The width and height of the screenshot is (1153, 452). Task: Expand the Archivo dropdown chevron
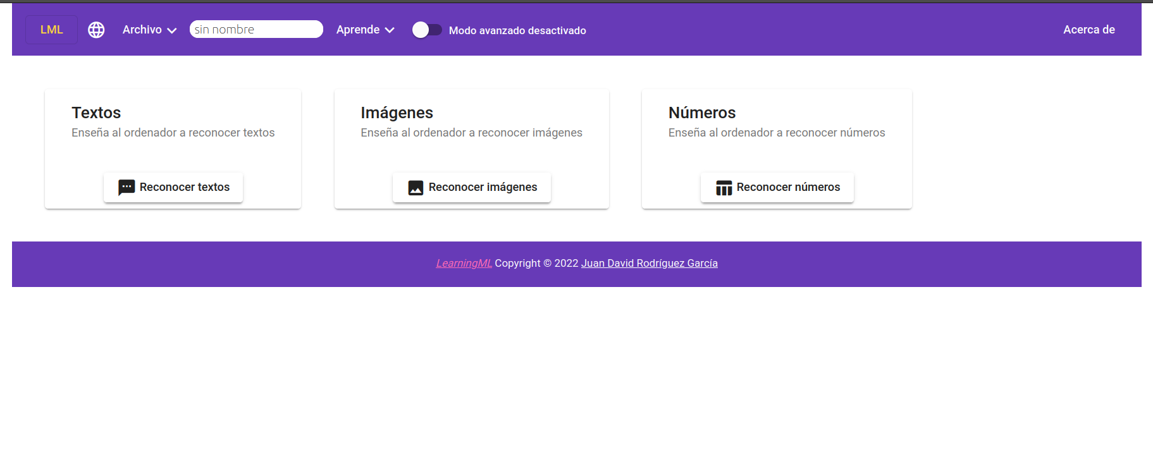pyautogui.click(x=171, y=30)
